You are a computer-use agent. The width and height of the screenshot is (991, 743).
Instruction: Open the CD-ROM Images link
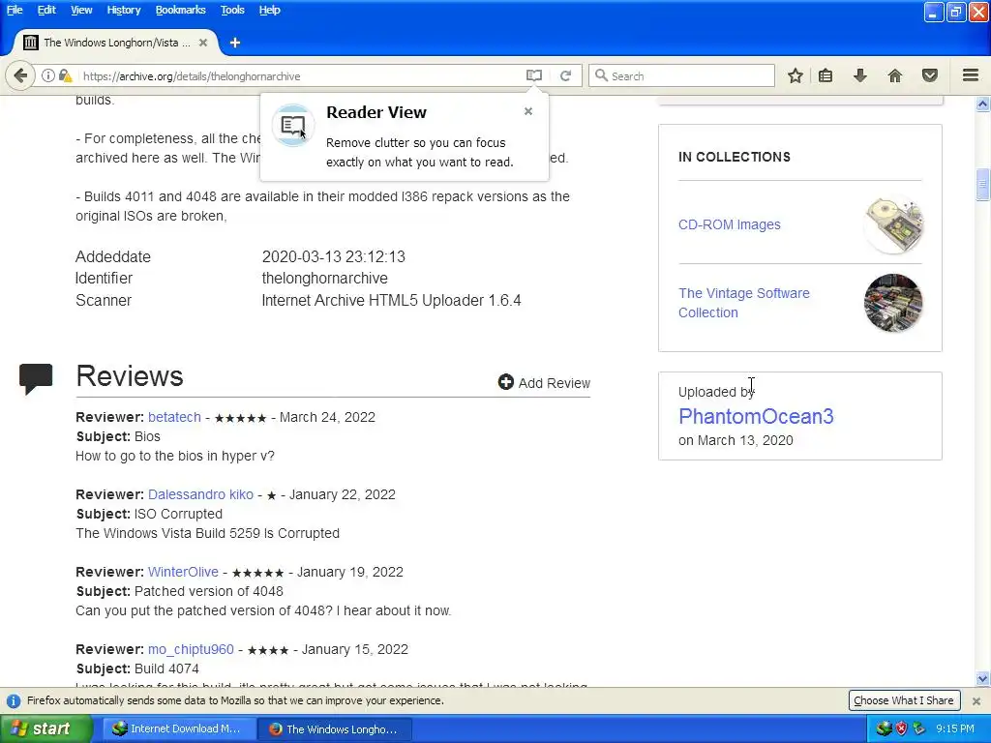tap(730, 224)
